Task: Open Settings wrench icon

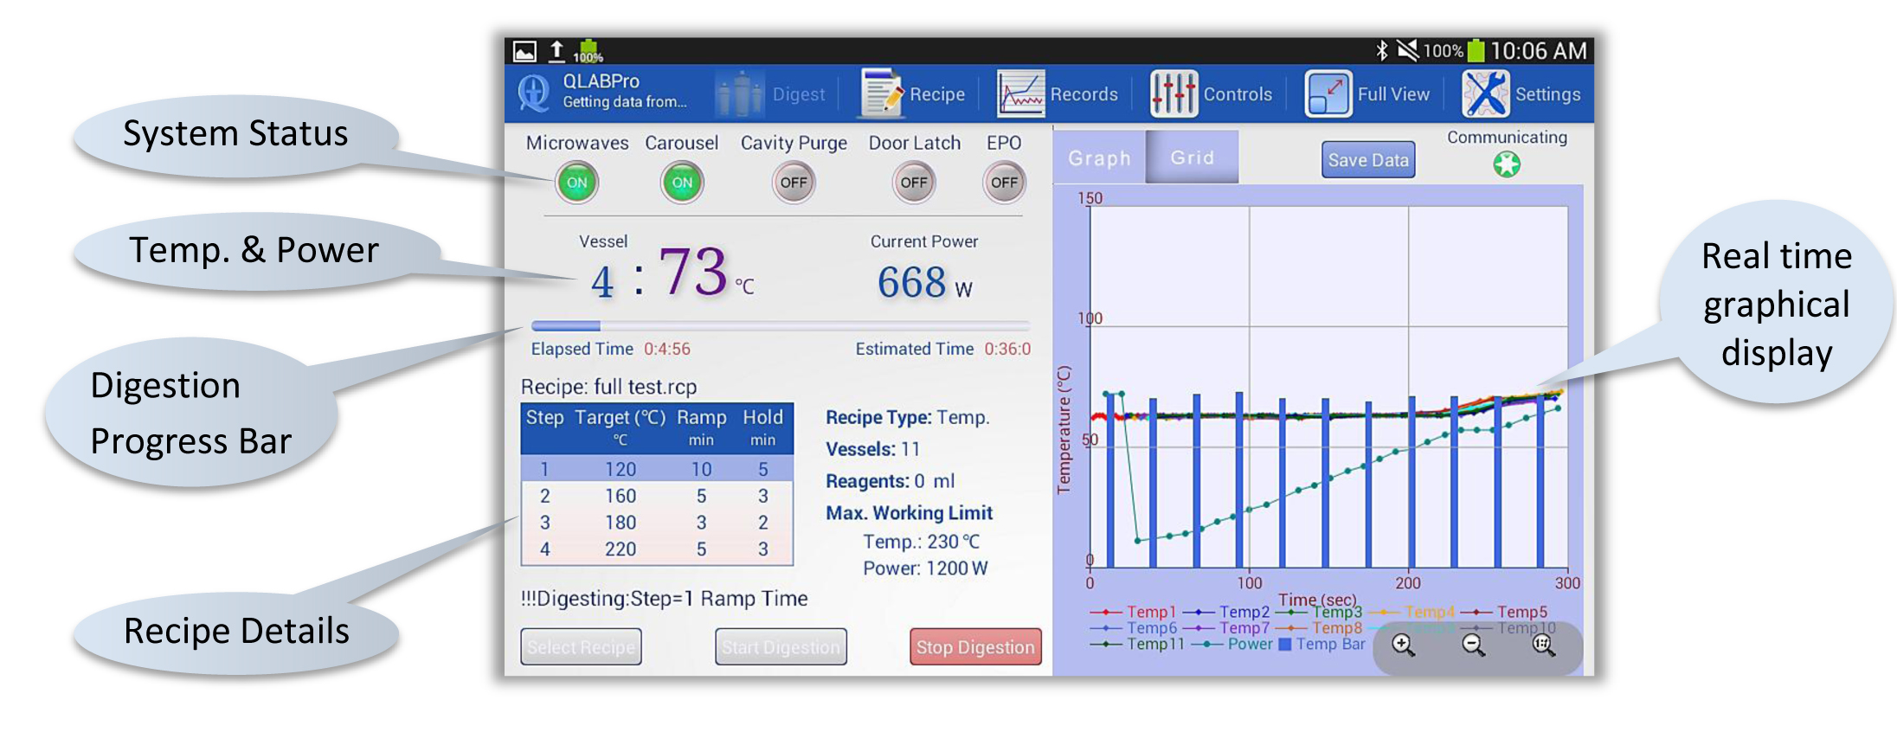Action: 1485,93
